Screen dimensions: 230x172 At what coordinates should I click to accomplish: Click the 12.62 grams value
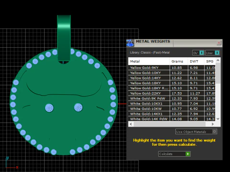(177, 78)
